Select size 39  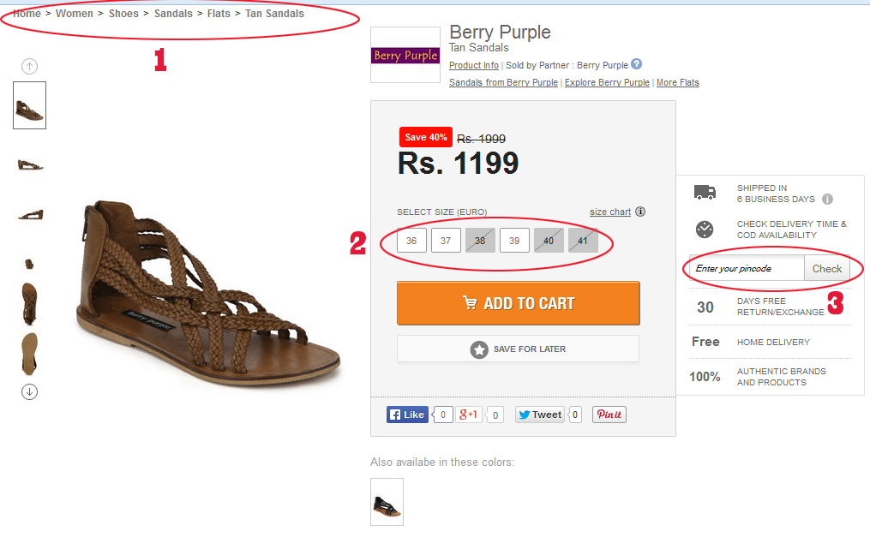514,242
